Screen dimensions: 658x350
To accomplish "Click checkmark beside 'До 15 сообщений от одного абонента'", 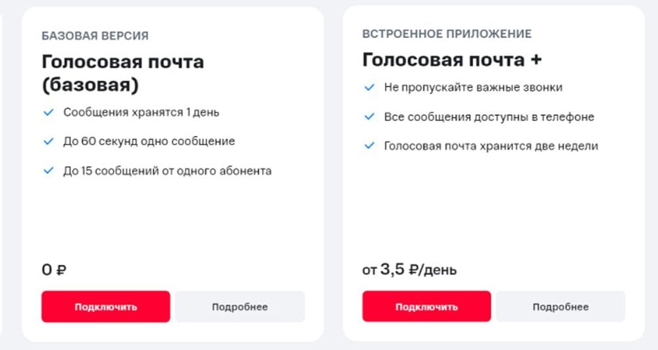I will pos(49,171).
